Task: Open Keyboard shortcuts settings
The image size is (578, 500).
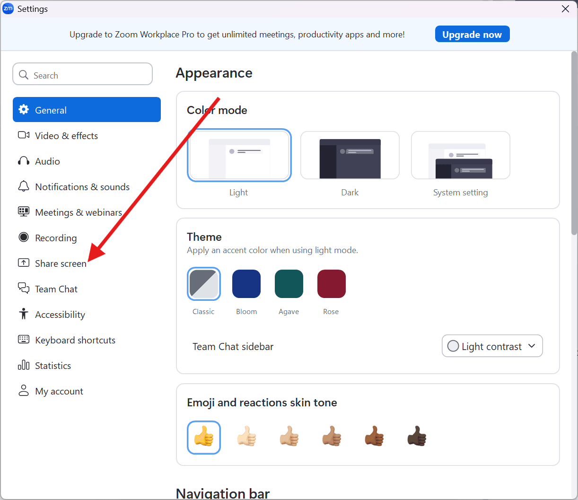Action: pos(75,340)
